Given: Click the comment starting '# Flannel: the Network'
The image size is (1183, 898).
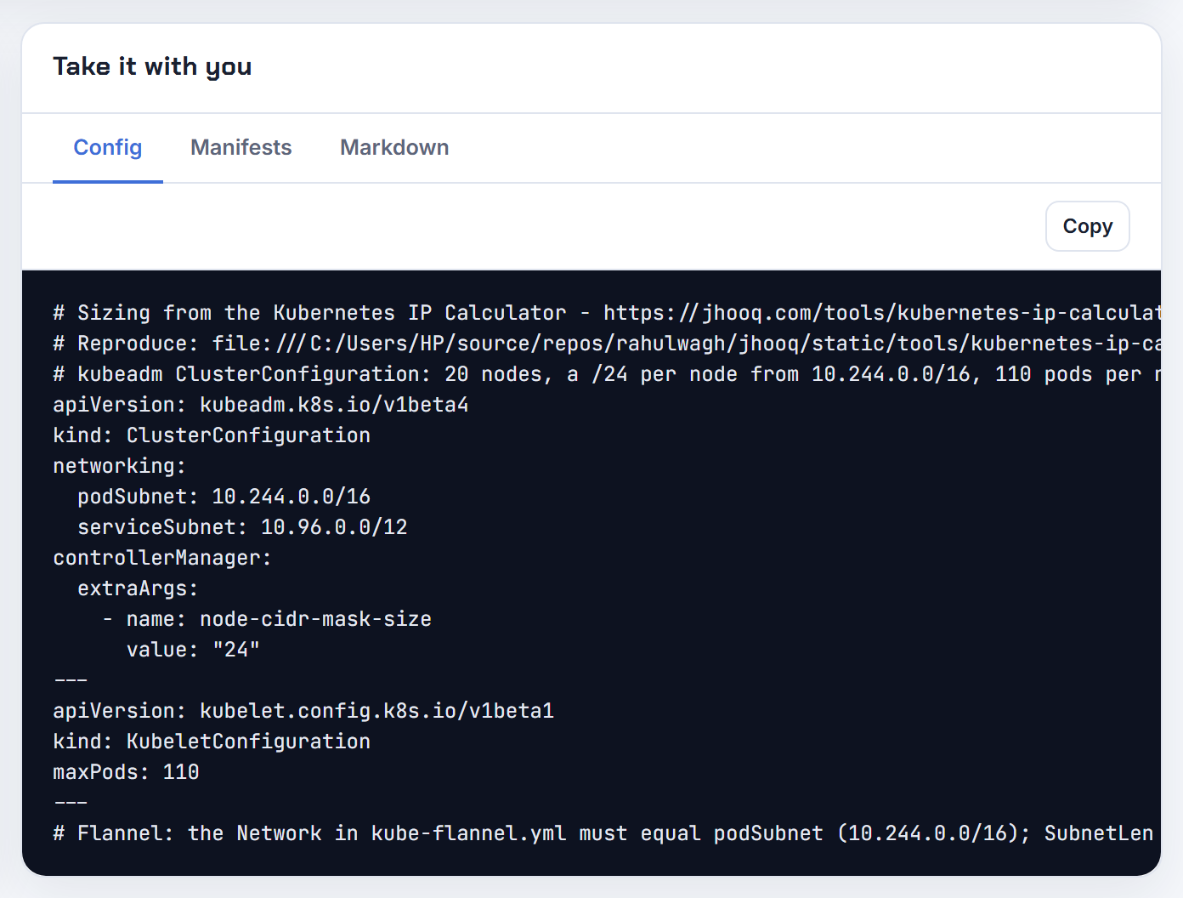Looking at the screenshot, I should click(x=603, y=833).
